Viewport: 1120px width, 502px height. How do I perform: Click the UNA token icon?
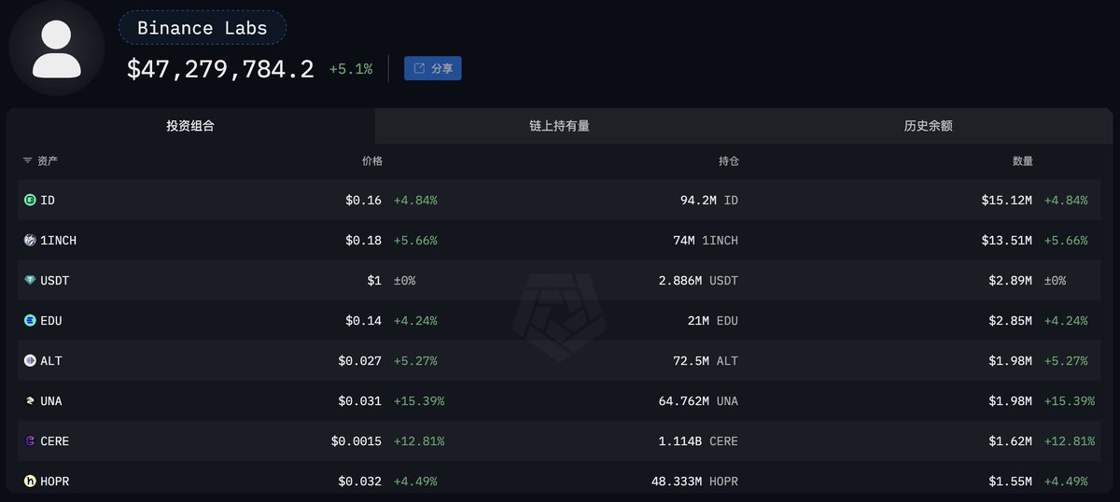point(30,400)
